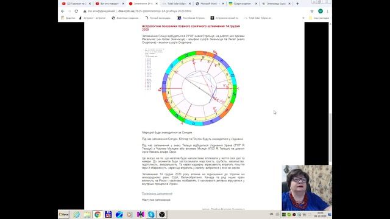
Task: Open OBS Studio from the taskbar
Action: 162,214
